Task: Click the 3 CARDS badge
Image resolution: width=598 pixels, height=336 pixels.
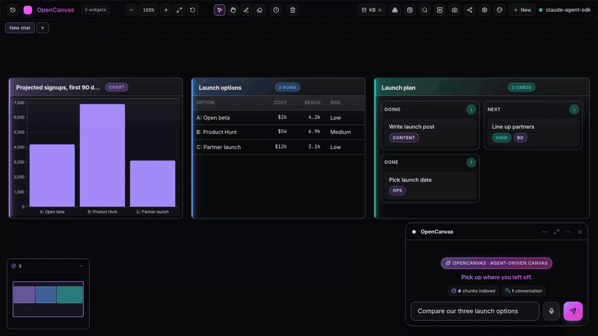Action: pyautogui.click(x=521, y=87)
